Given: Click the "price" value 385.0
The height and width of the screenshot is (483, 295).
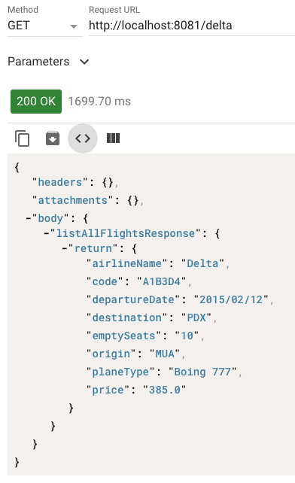Looking at the screenshot, I should point(165,390).
